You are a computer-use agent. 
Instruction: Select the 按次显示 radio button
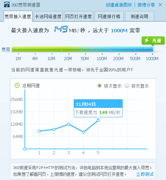click(99, 86)
